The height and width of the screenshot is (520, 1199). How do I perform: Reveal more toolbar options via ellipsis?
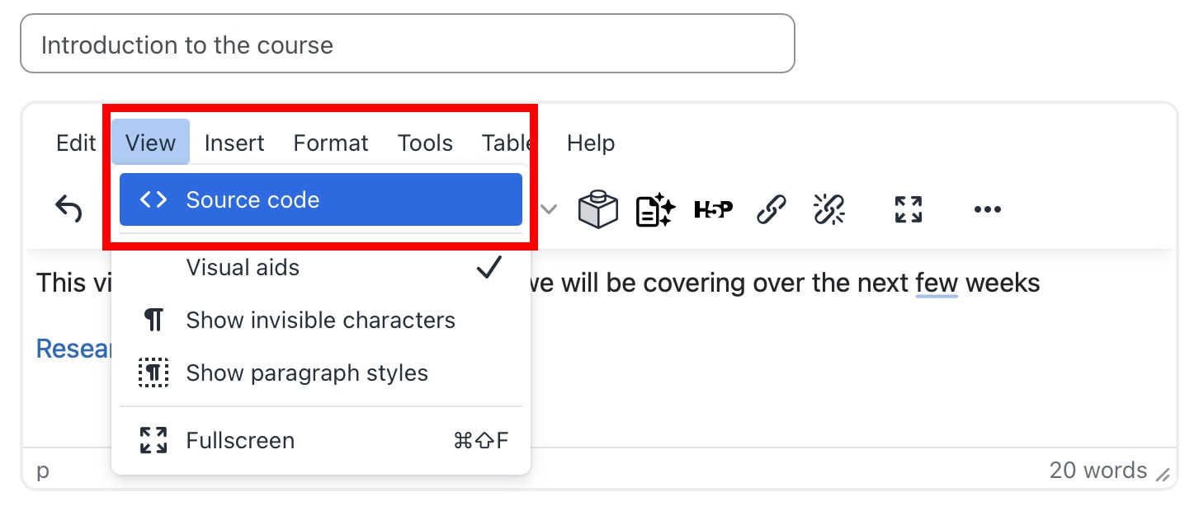[x=987, y=209]
